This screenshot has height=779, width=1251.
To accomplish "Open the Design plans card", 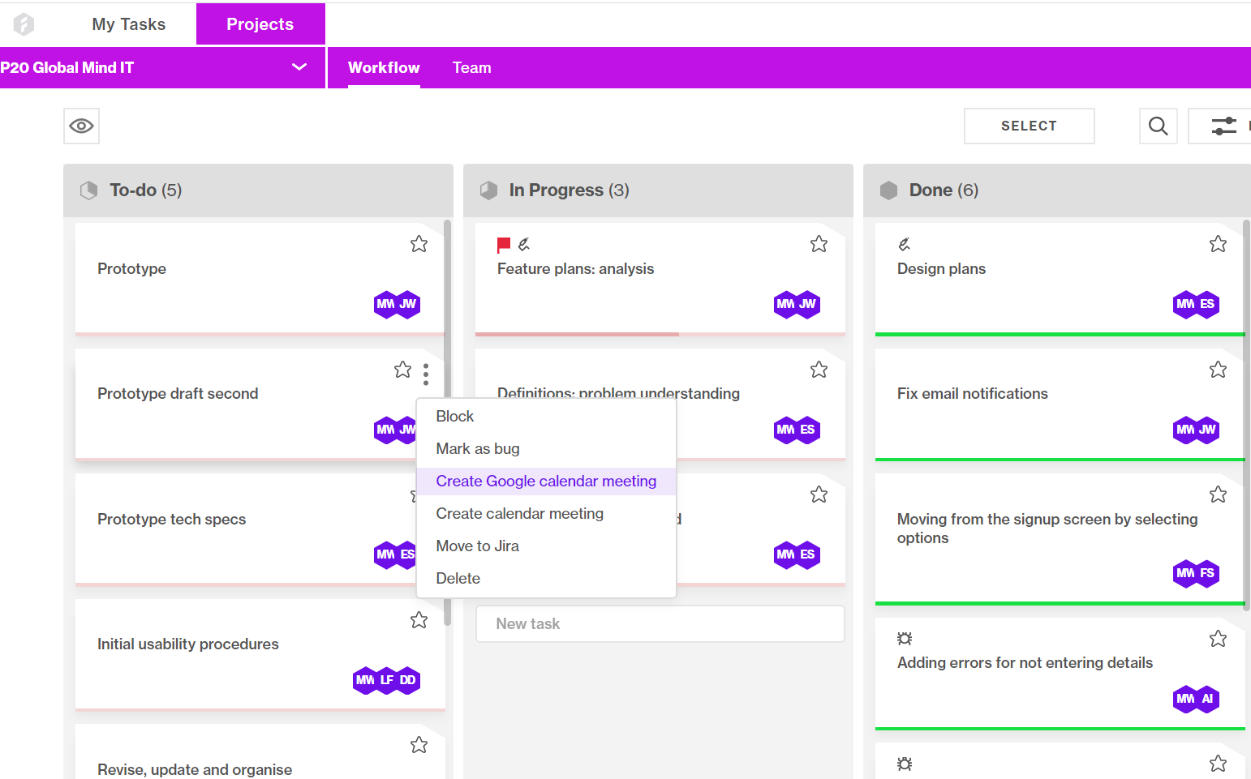I will (1060, 278).
